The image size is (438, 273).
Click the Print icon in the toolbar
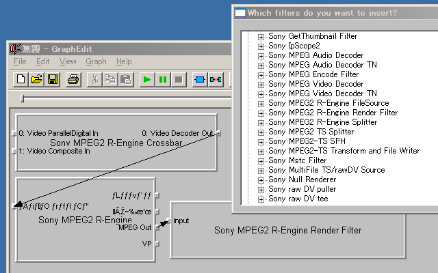73,80
